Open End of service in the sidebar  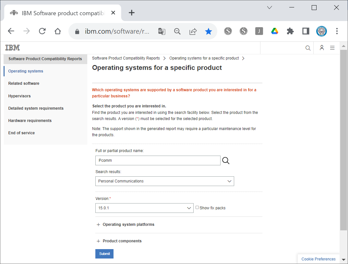(x=21, y=133)
